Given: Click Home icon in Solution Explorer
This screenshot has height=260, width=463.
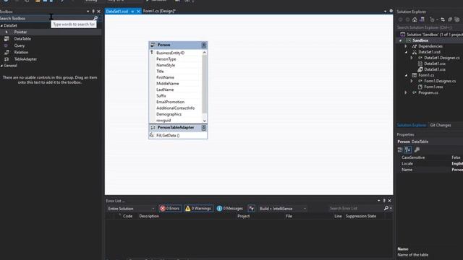Looking at the screenshot, I should point(415,19).
